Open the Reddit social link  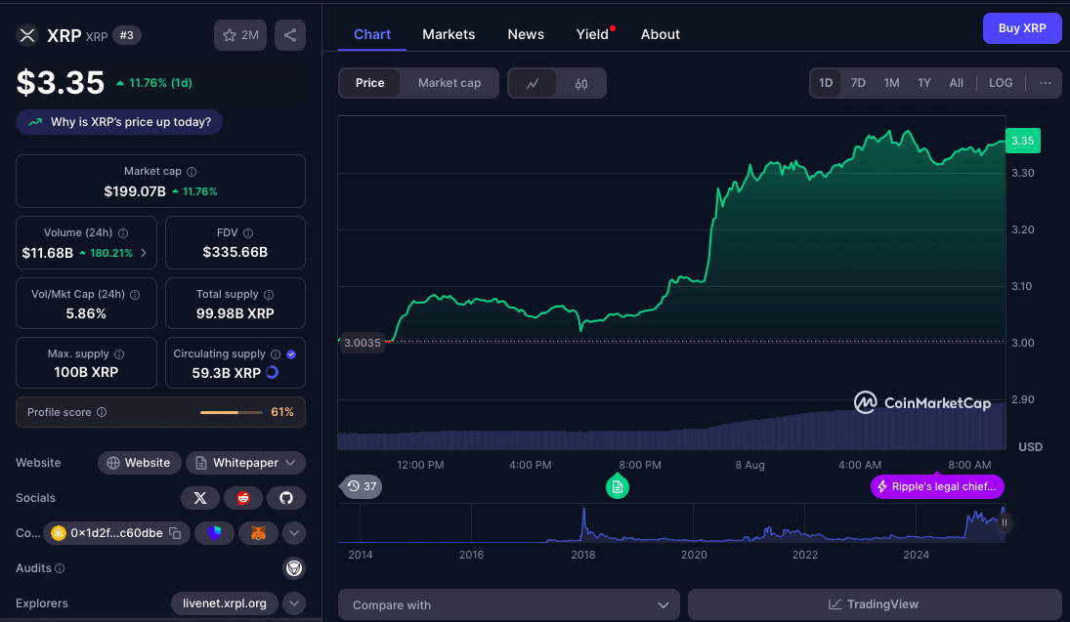(x=243, y=498)
